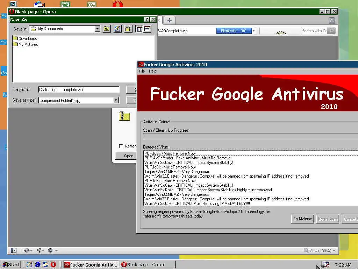Screen dimensions: 358x269
Task: Go up one folder level in Save As
Action: [x=107, y=29]
